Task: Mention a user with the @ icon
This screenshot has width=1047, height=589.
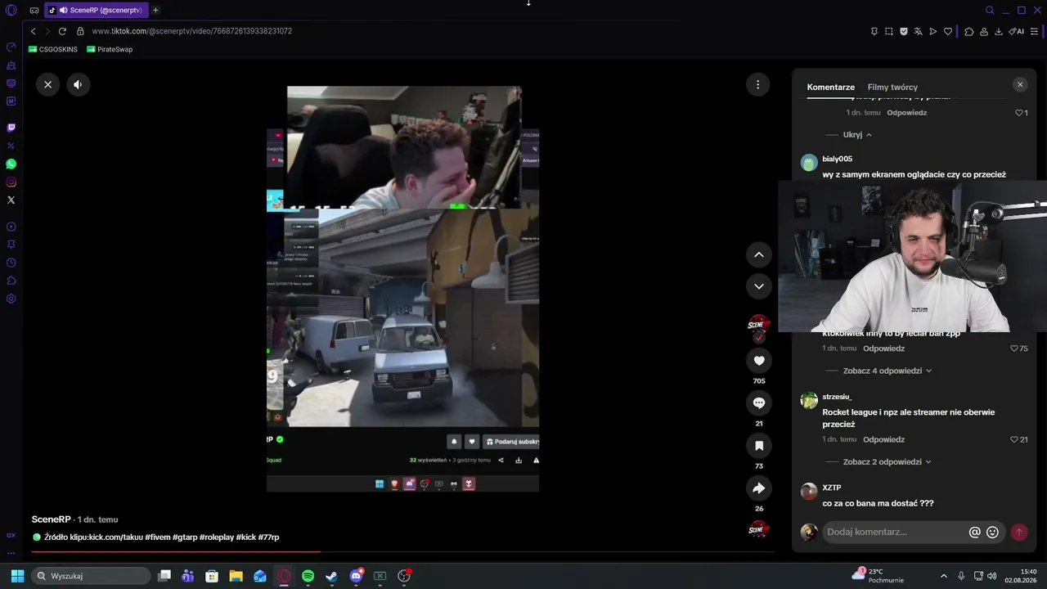Action: click(974, 532)
